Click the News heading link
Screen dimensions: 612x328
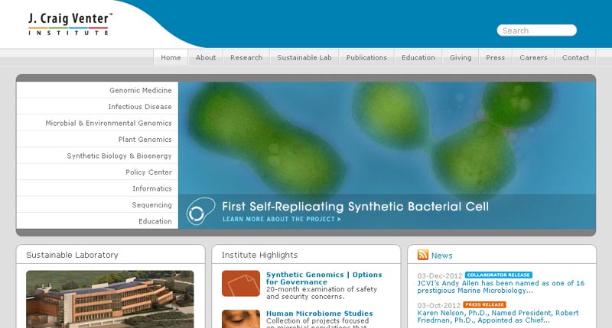[x=442, y=256]
